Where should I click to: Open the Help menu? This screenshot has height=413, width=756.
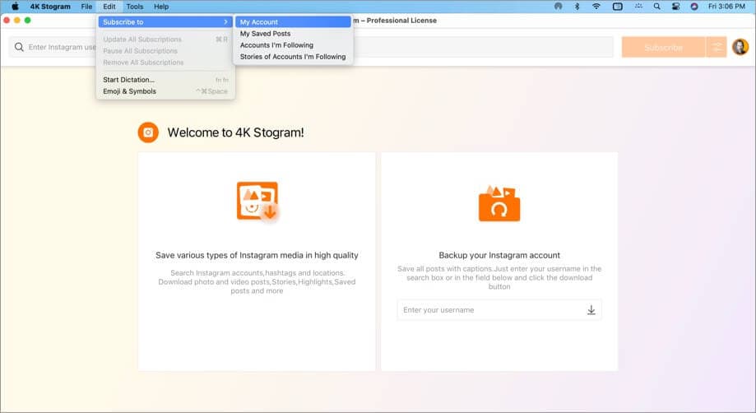coord(161,7)
